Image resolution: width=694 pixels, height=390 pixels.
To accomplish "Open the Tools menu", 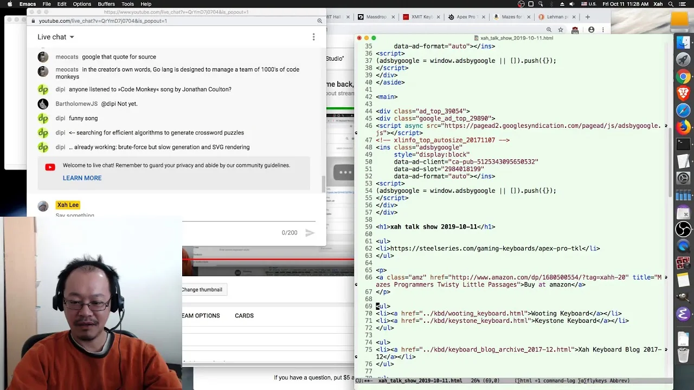I will click(x=127, y=4).
